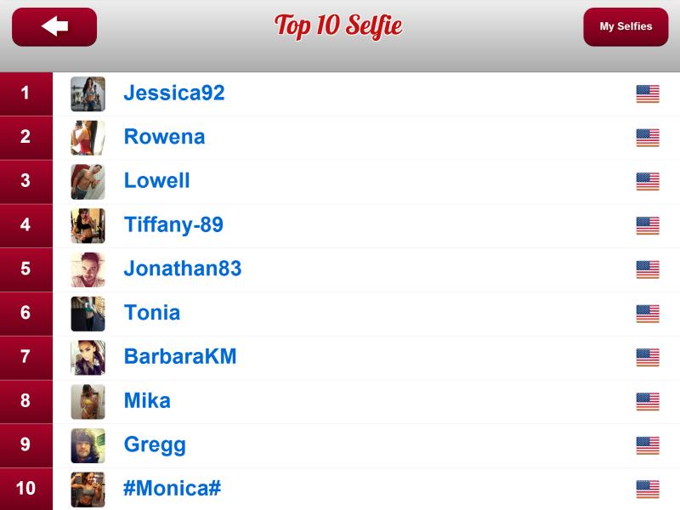
Task: Click the BarbaraKM username
Action: (180, 357)
